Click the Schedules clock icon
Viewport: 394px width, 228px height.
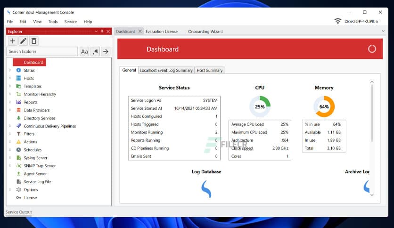18,150
